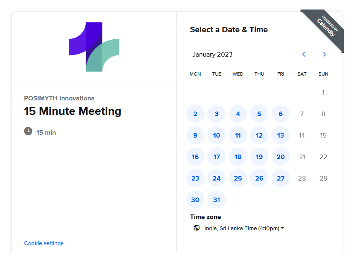The width and height of the screenshot is (356, 269).
Task: Select January 13 on the calendar
Action: 281,135
